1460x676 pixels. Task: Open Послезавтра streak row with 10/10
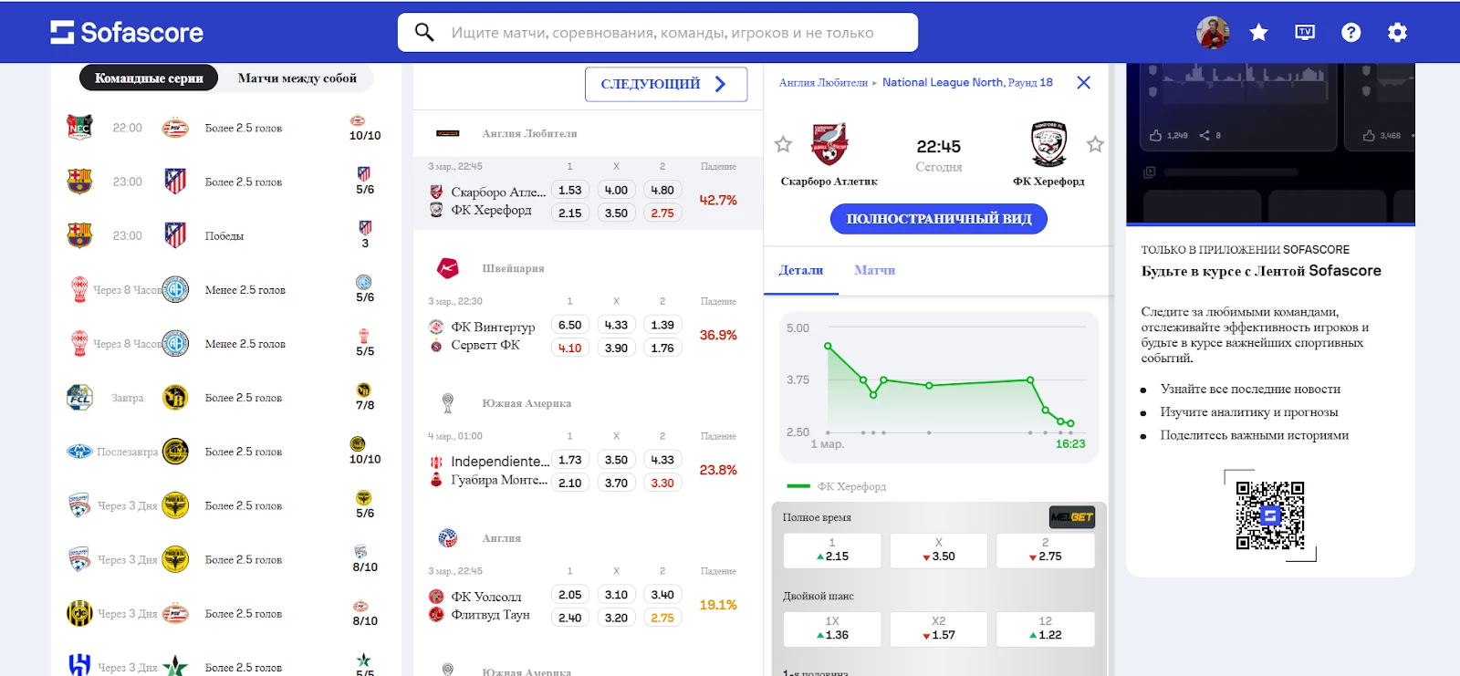point(225,452)
